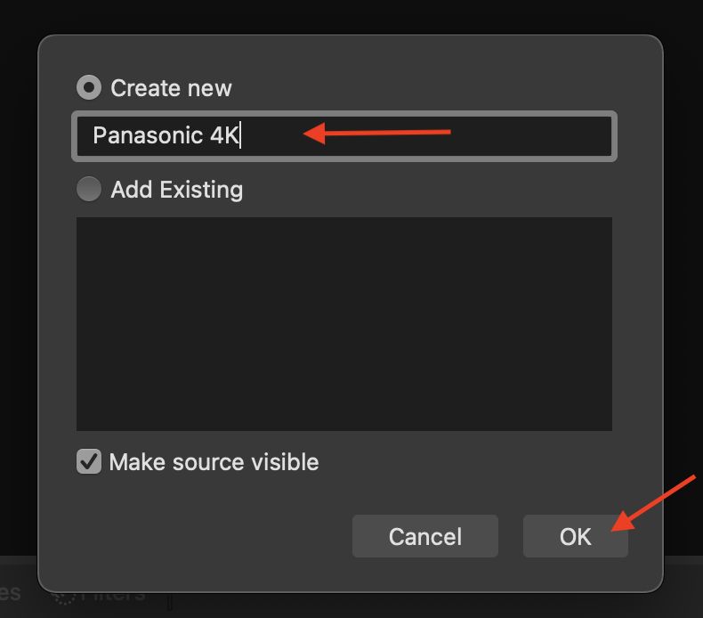Click inside the source name text field
The image size is (703, 618).
pyautogui.click(x=344, y=136)
